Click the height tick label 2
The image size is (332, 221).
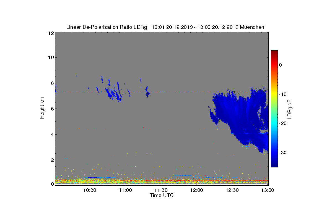coord(52,160)
